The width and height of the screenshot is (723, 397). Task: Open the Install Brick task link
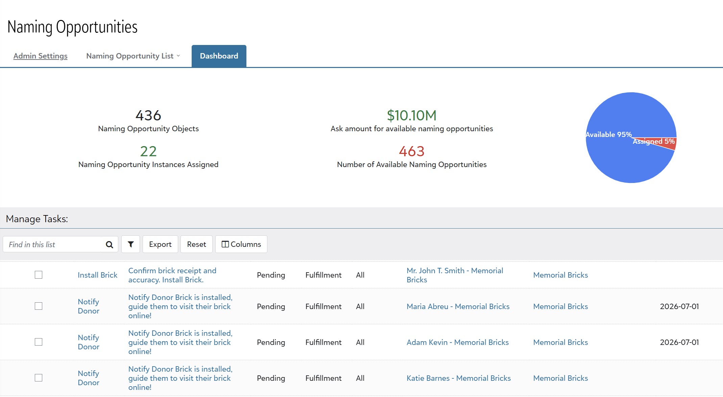coord(97,275)
